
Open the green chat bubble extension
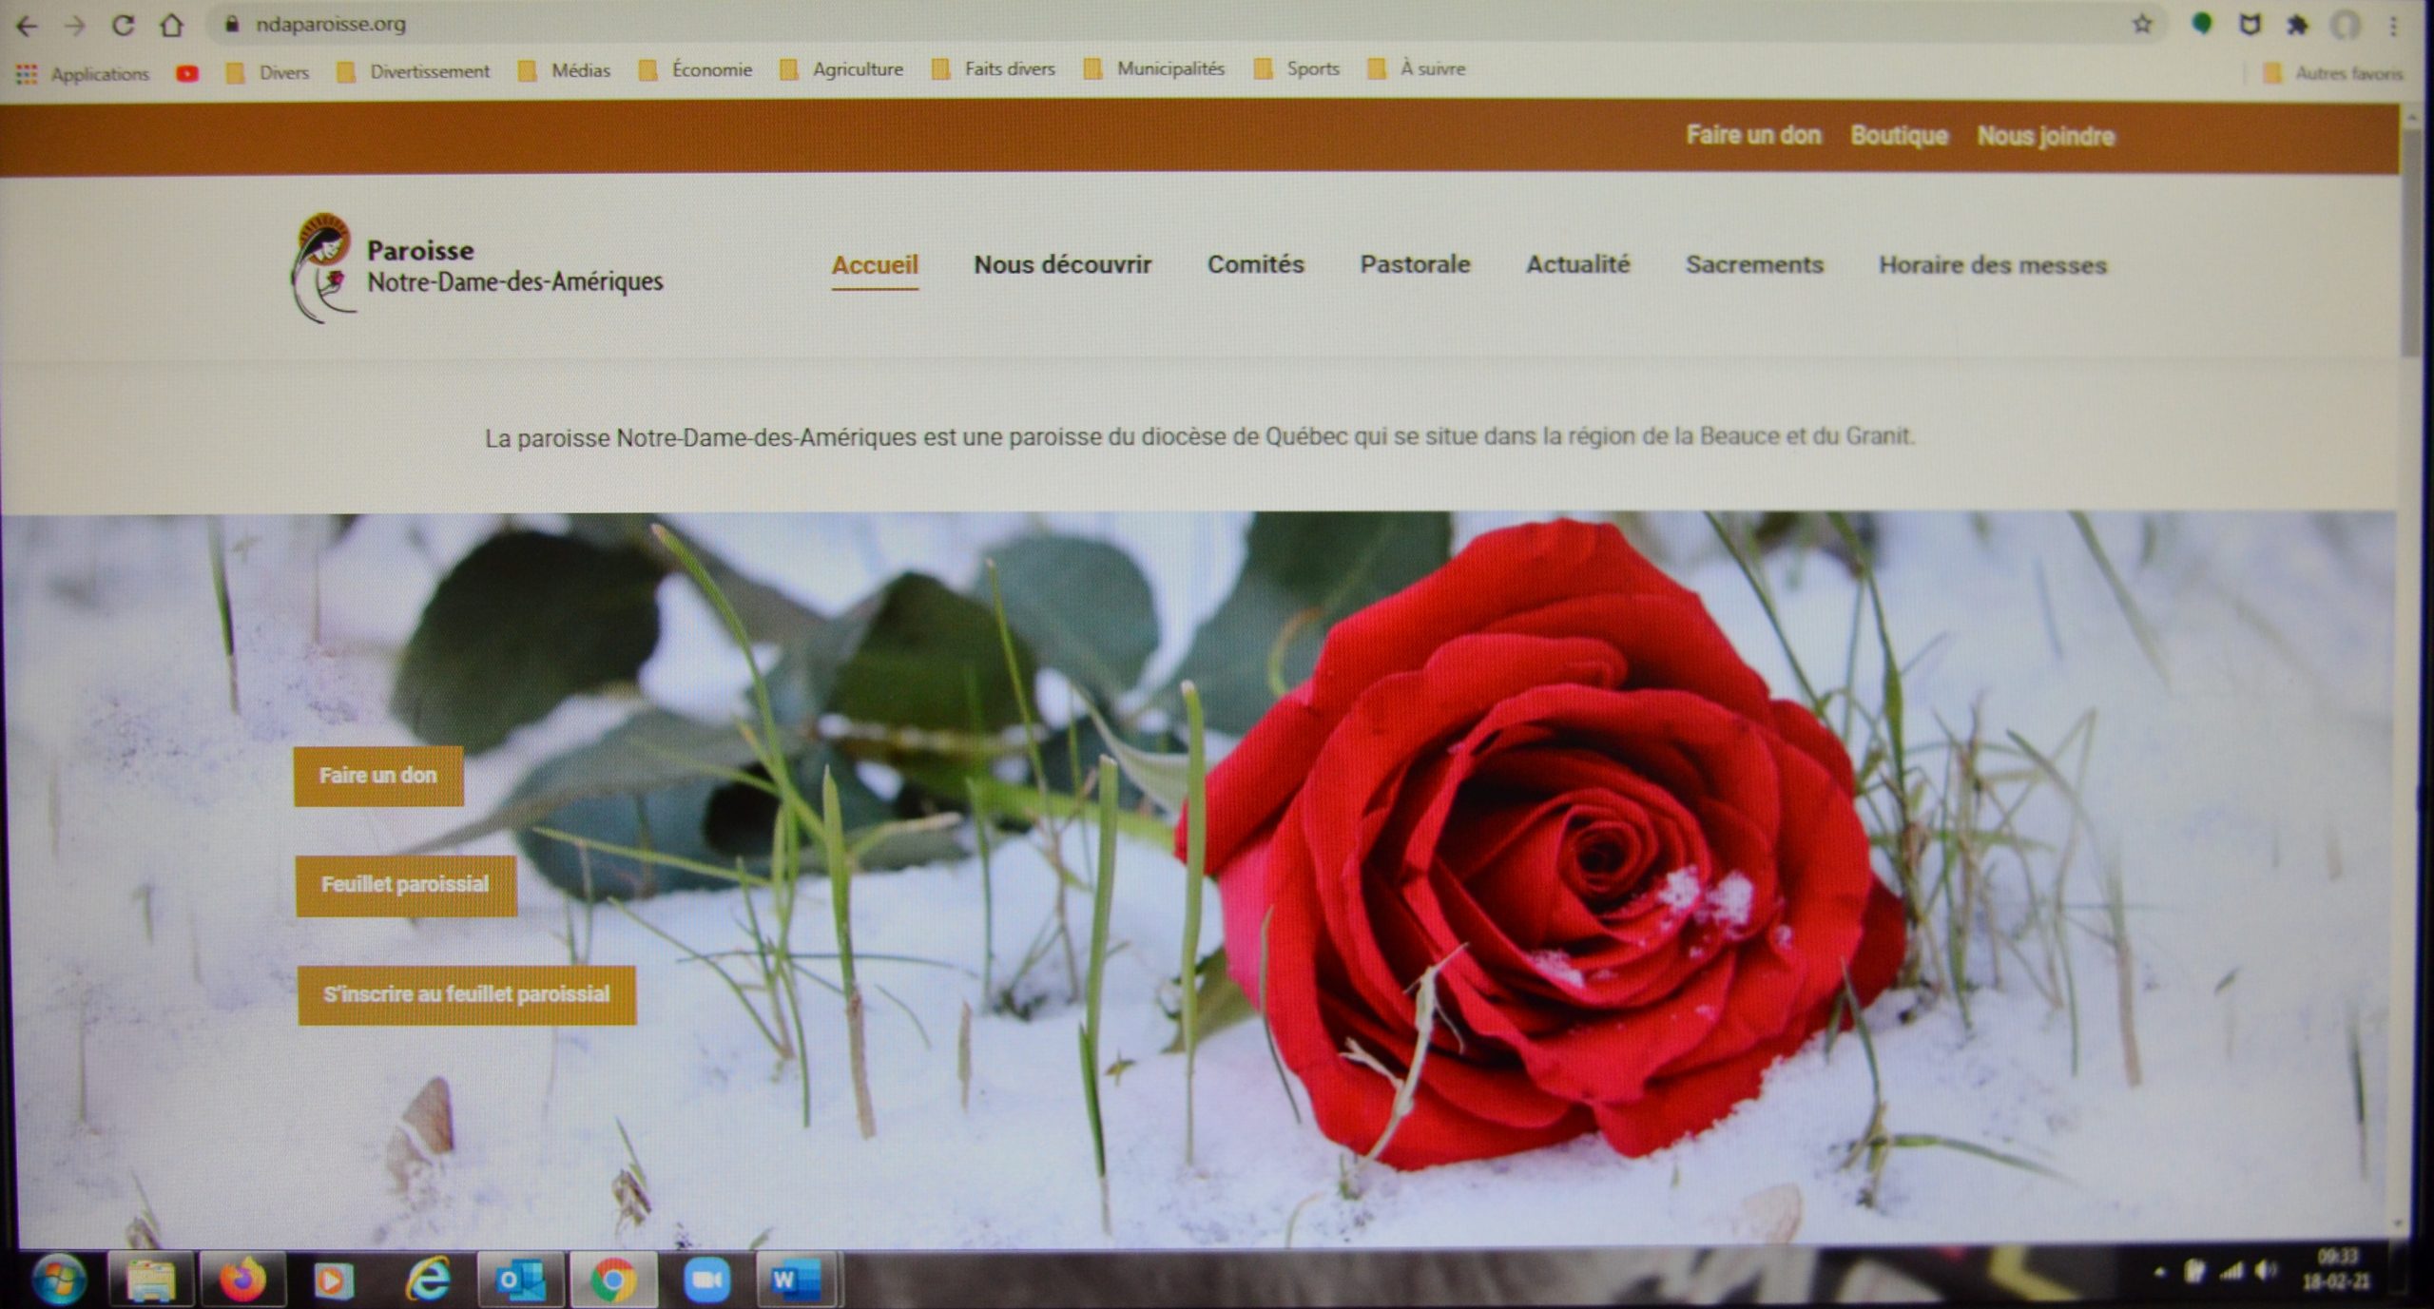[x=2201, y=24]
